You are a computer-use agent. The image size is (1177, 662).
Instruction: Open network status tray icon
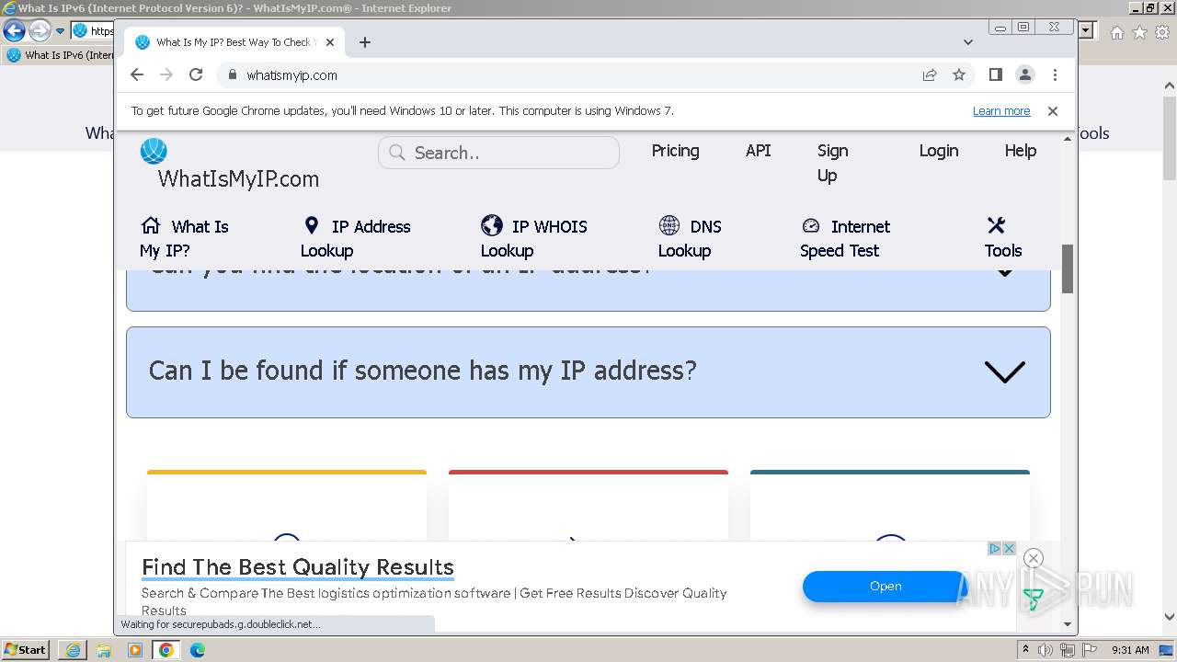(1068, 650)
